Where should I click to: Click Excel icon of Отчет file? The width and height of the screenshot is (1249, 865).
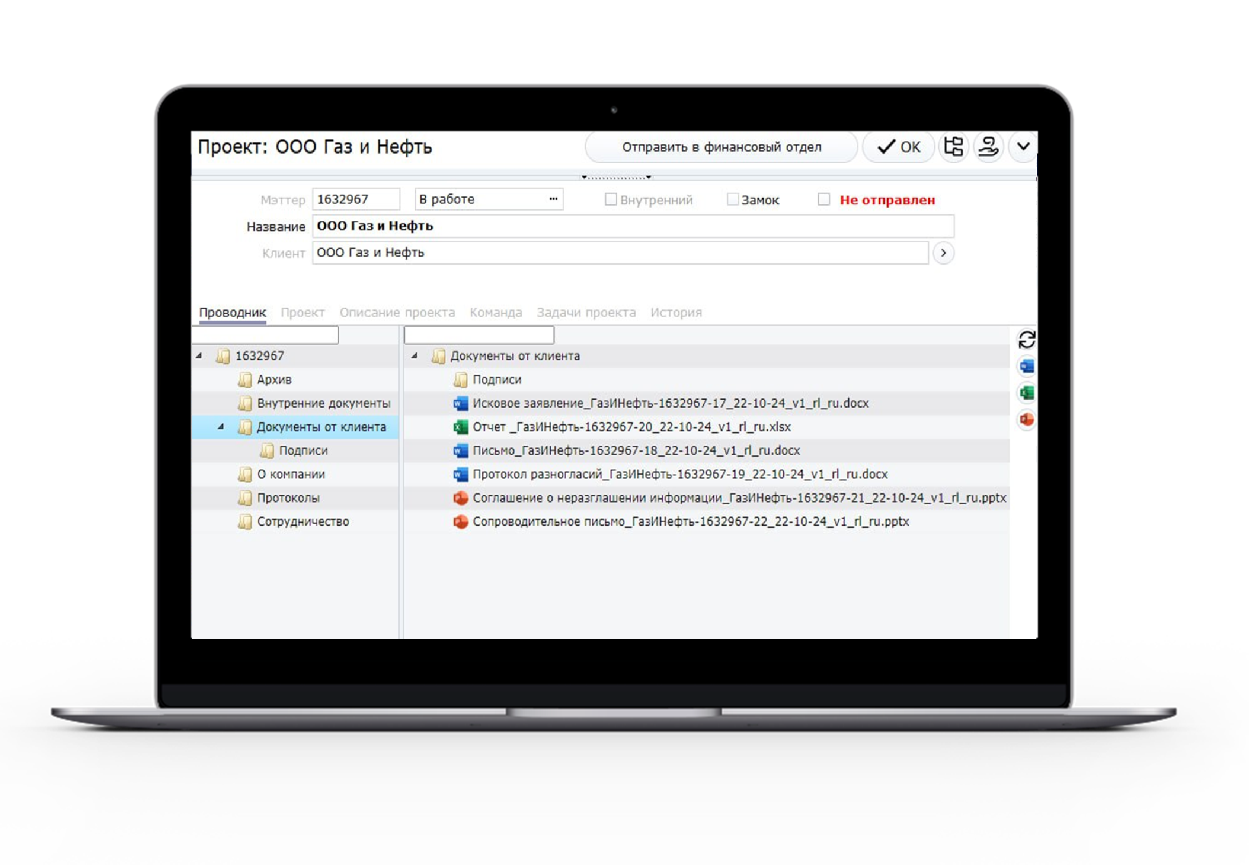coord(460,427)
